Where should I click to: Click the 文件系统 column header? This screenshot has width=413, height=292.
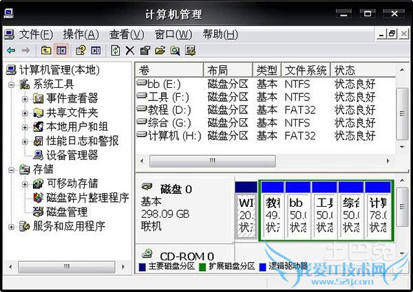click(x=306, y=70)
